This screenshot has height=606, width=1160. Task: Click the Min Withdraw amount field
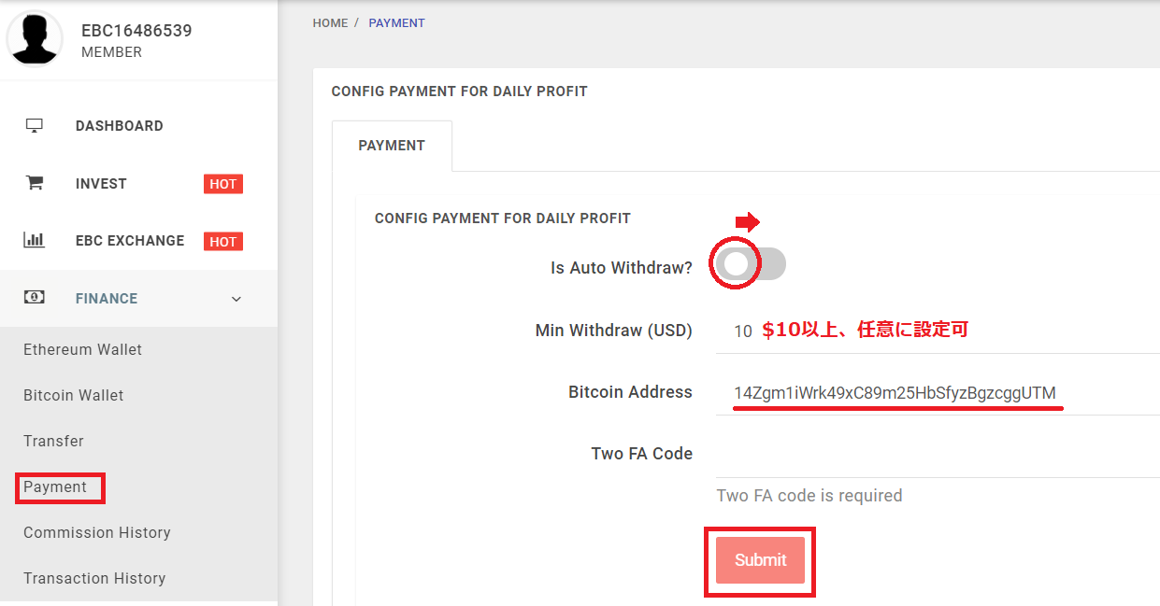tap(935, 331)
